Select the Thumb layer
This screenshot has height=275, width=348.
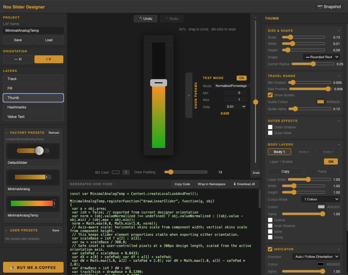point(33,98)
